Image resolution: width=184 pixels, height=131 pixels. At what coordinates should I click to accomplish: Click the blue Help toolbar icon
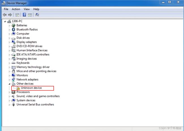click(x=24, y=15)
